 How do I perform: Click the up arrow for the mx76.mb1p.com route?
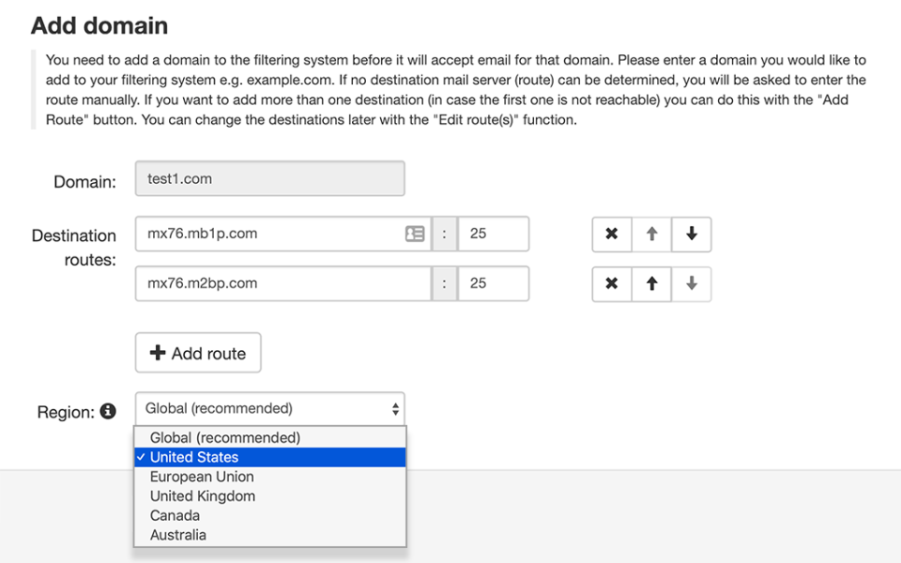point(651,234)
